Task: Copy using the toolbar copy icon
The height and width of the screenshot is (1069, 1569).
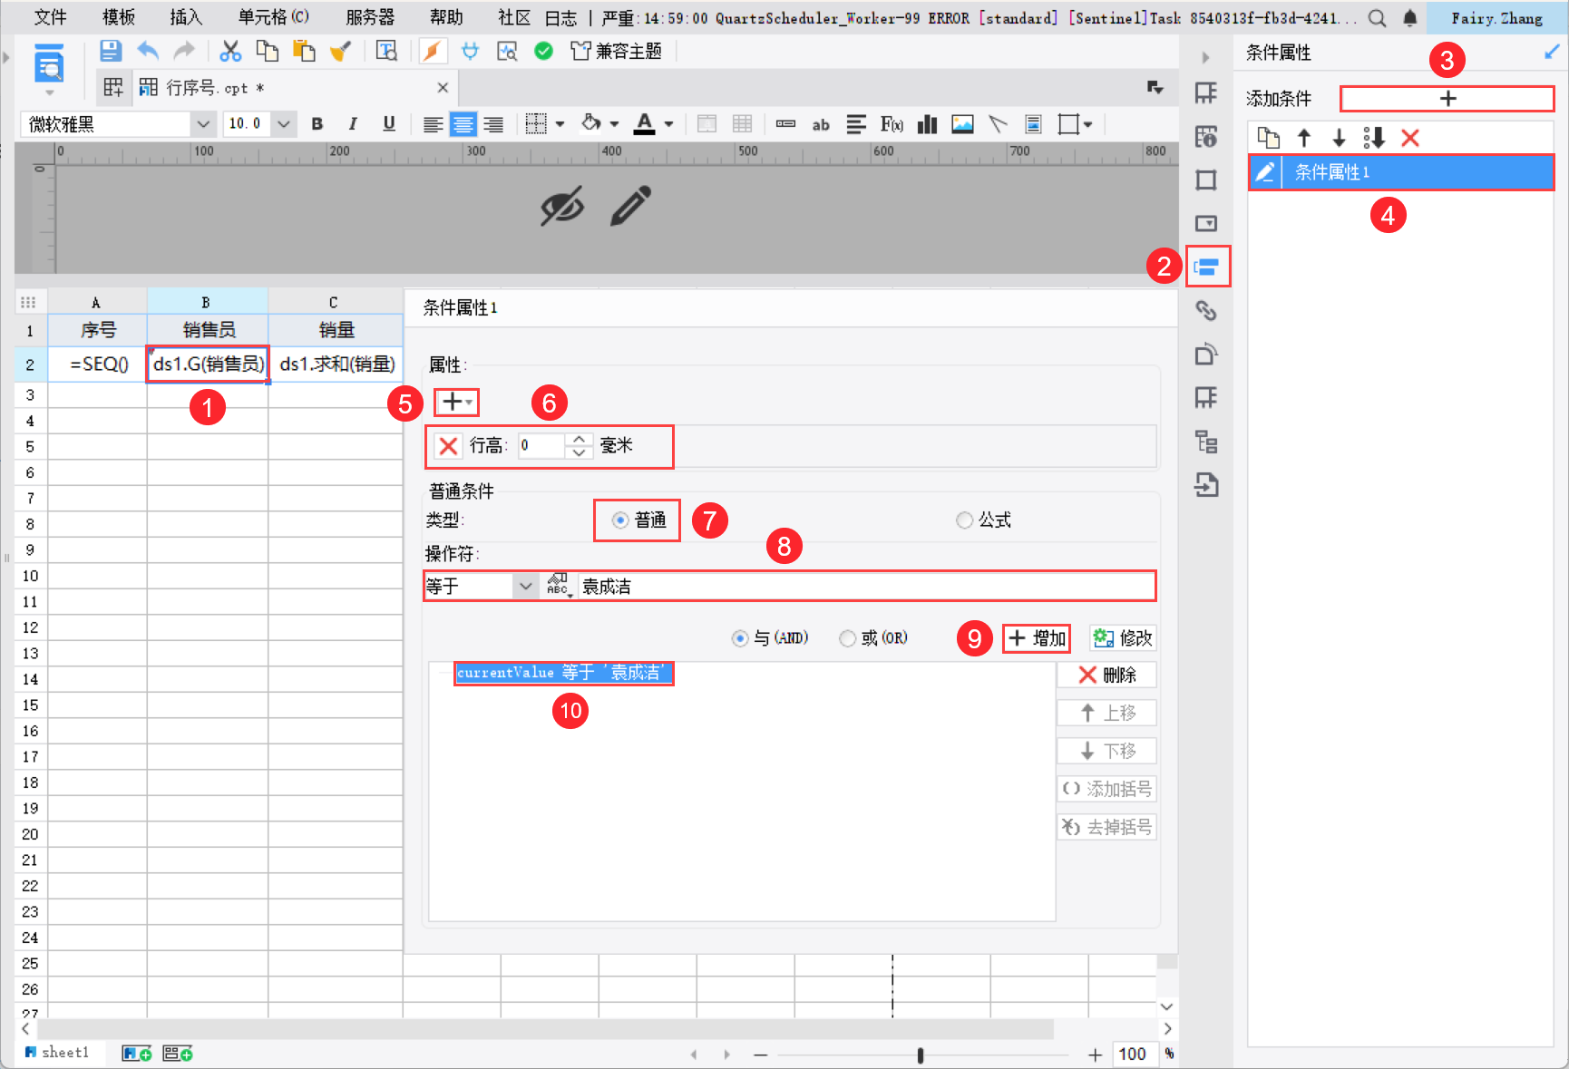Action: (267, 51)
